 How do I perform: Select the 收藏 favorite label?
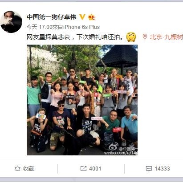tap(28, 169)
